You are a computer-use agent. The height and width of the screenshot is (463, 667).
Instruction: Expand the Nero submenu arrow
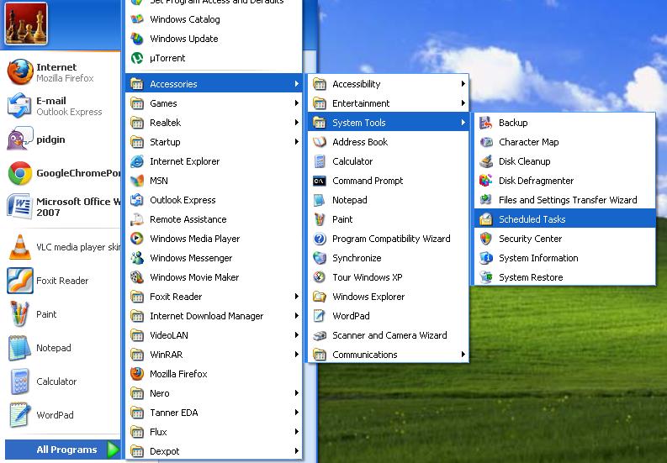point(297,393)
